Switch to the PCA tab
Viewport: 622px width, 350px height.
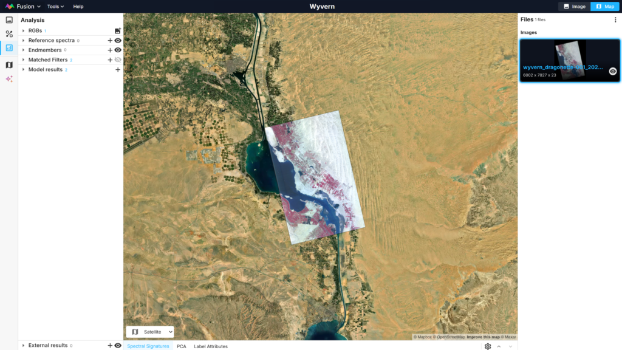181,345
